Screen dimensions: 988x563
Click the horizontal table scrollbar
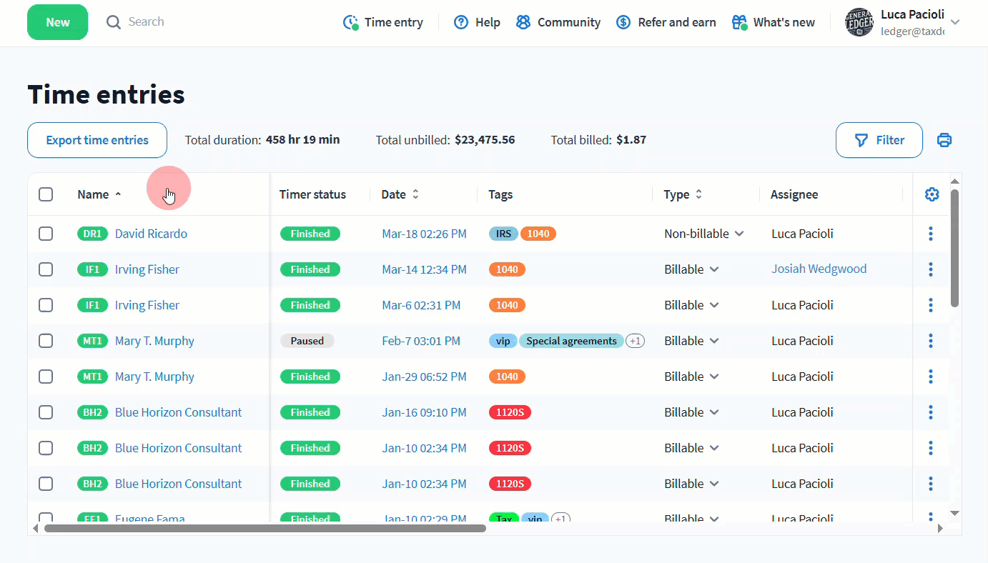point(265,529)
